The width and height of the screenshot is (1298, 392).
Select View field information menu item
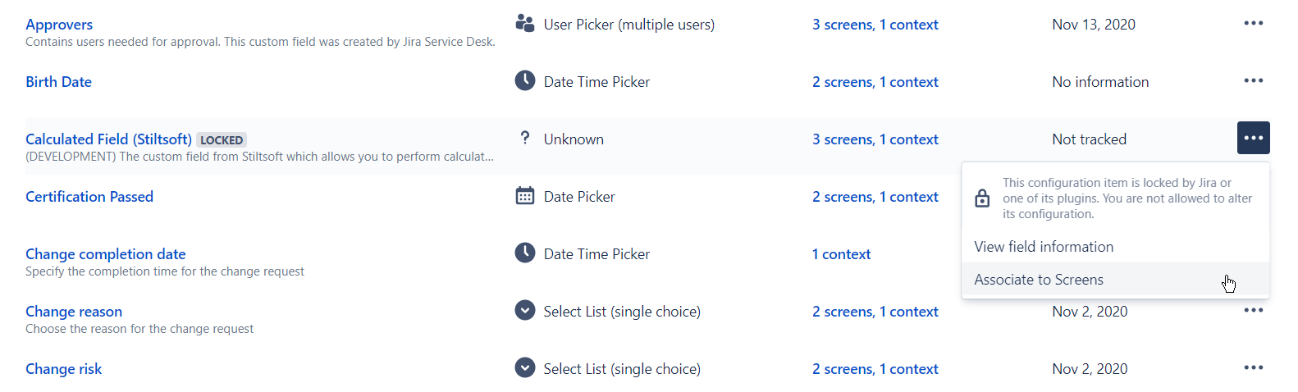click(1044, 247)
